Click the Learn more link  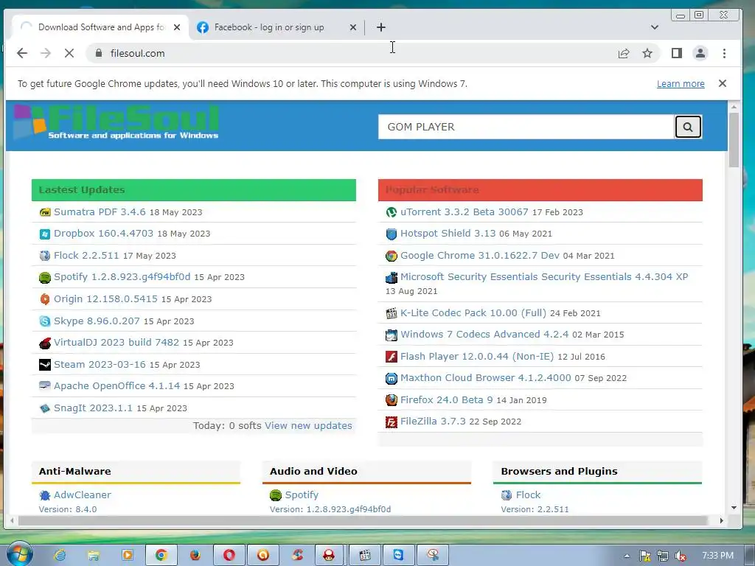(x=681, y=84)
